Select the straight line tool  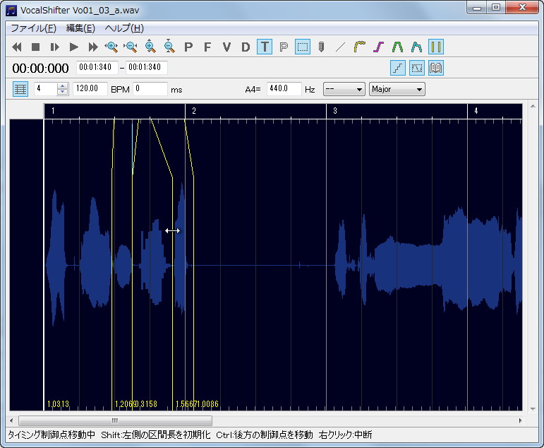coord(341,47)
